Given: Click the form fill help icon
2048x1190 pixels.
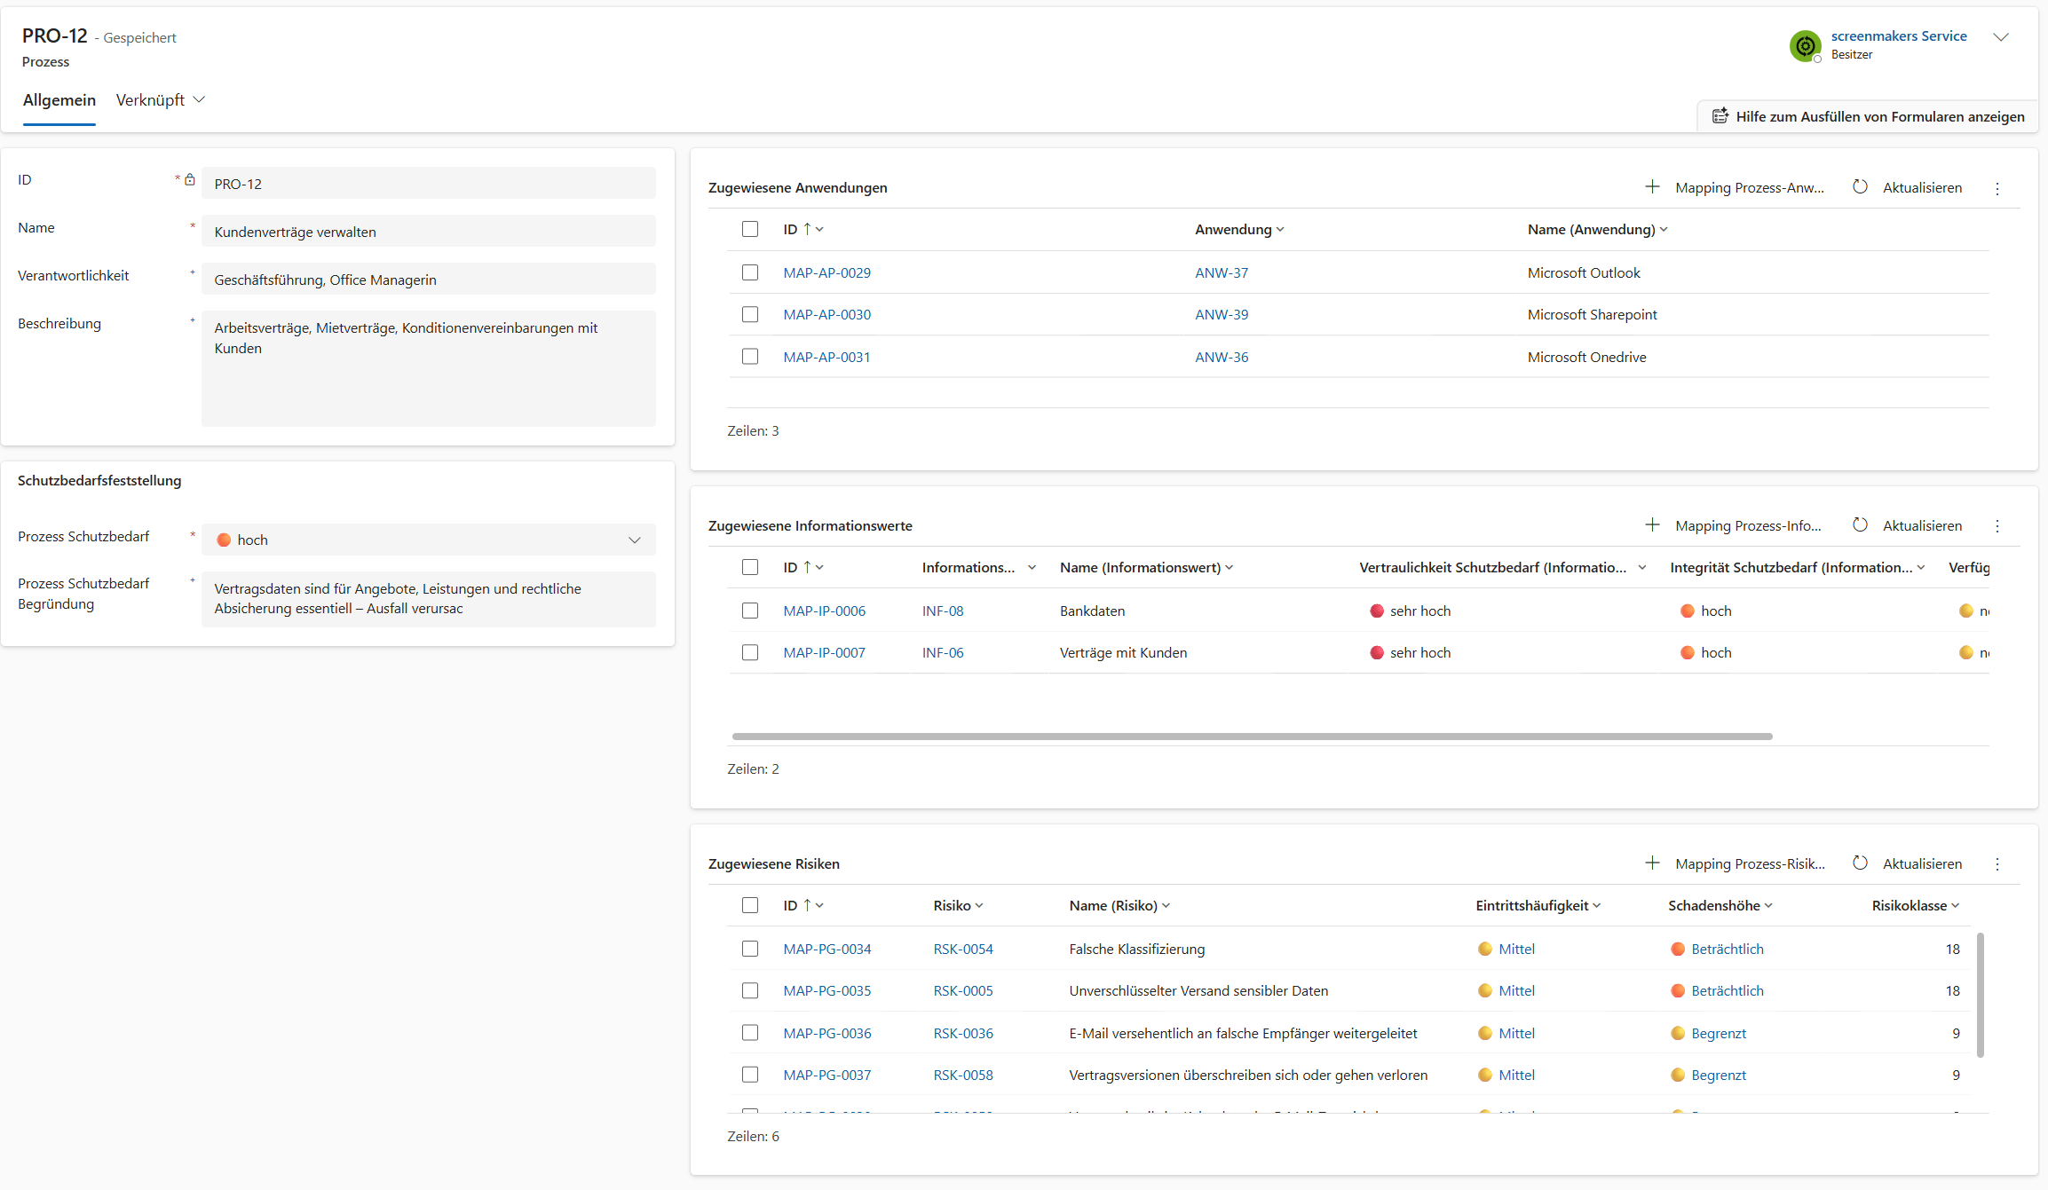Looking at the screenshot, I should (x=1720, y=116).
